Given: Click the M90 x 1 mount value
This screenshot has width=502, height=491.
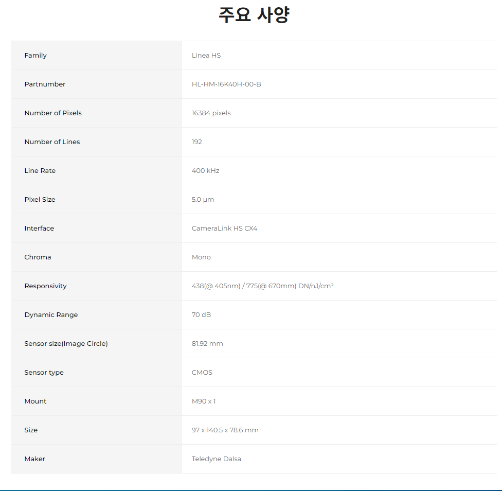Looking at the screenshot, I should (204, 401).
